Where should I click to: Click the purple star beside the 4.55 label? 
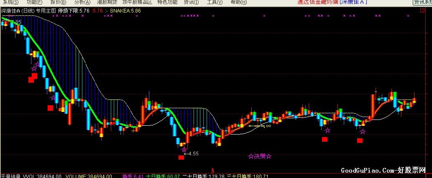click(184, 150)
